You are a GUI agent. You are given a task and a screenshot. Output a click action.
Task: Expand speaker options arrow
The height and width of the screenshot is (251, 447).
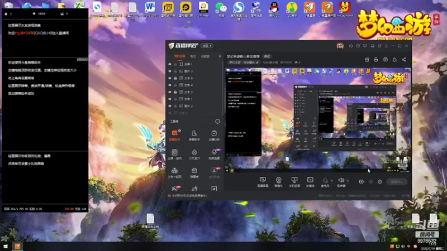pos(348,180)
